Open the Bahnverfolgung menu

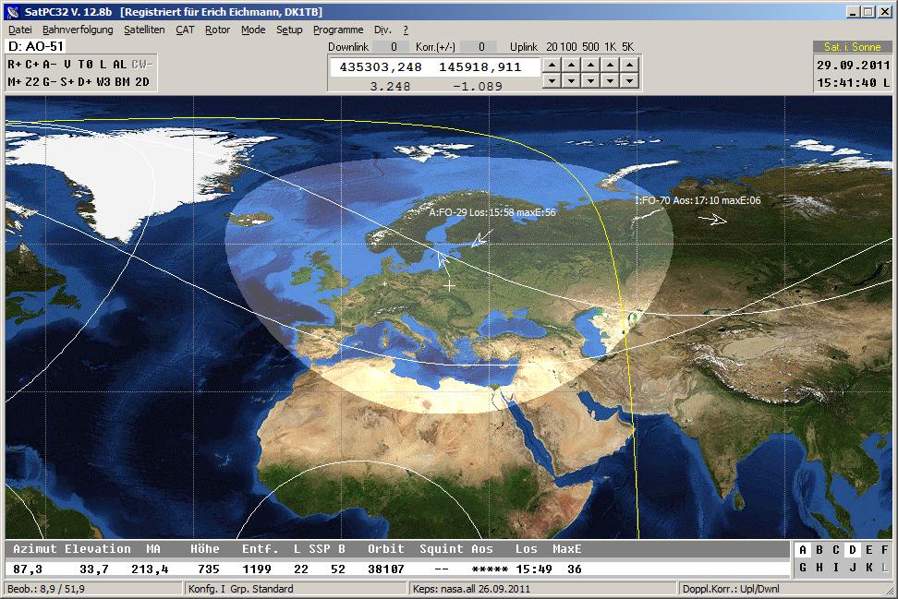(x=78, y=30)
